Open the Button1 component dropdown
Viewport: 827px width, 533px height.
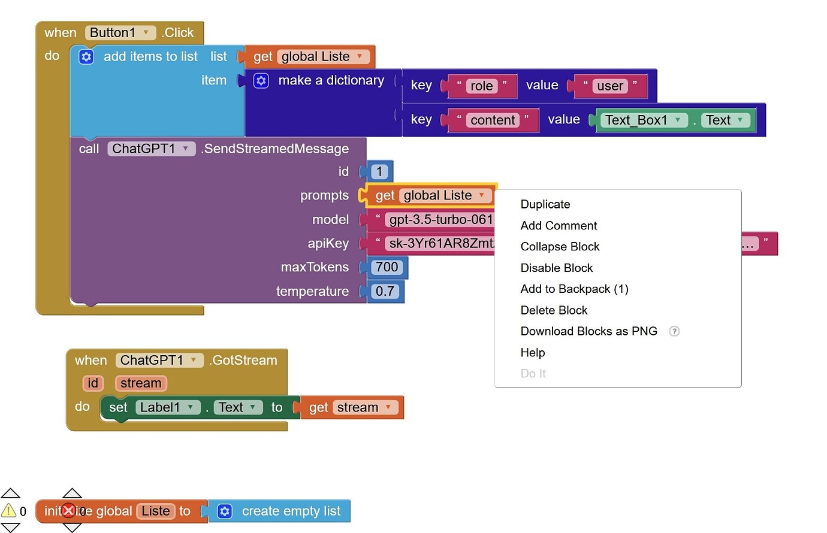[146, 33]
